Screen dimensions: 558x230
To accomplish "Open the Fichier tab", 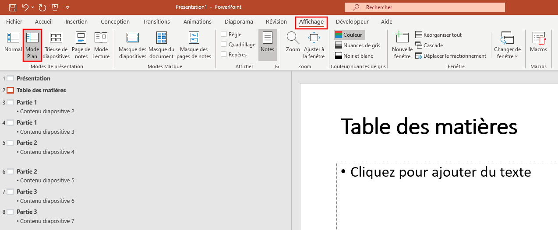I will pos(14,21).
